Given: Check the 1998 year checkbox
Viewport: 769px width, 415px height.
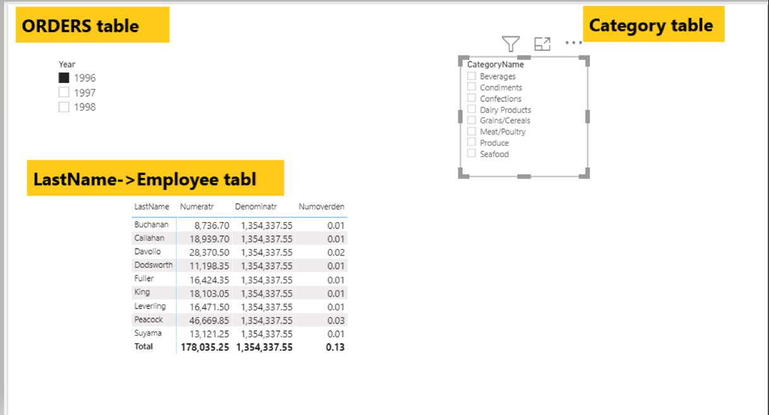Looking at the screenshot, I should point(64,107).
